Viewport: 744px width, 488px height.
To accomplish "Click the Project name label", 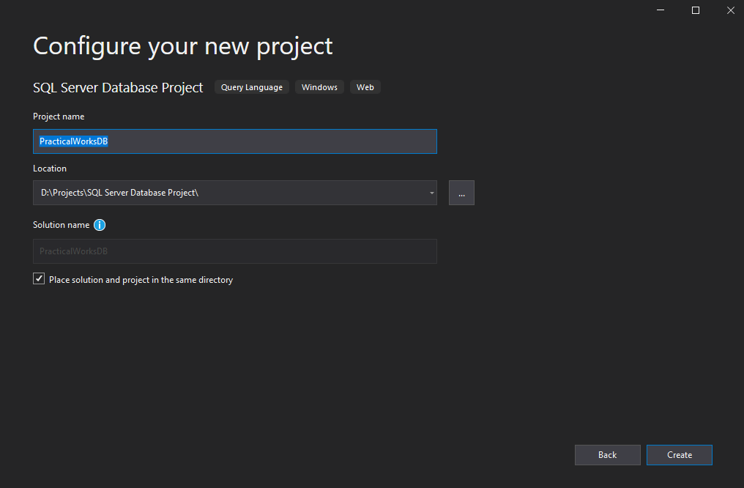I will coord(59,117).
